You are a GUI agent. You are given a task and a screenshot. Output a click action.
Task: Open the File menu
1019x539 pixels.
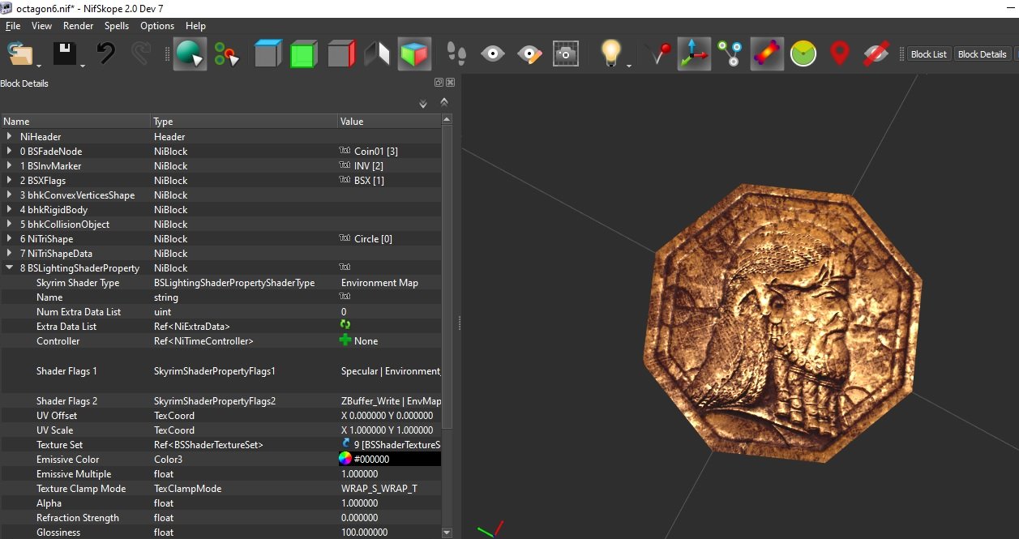13,26
